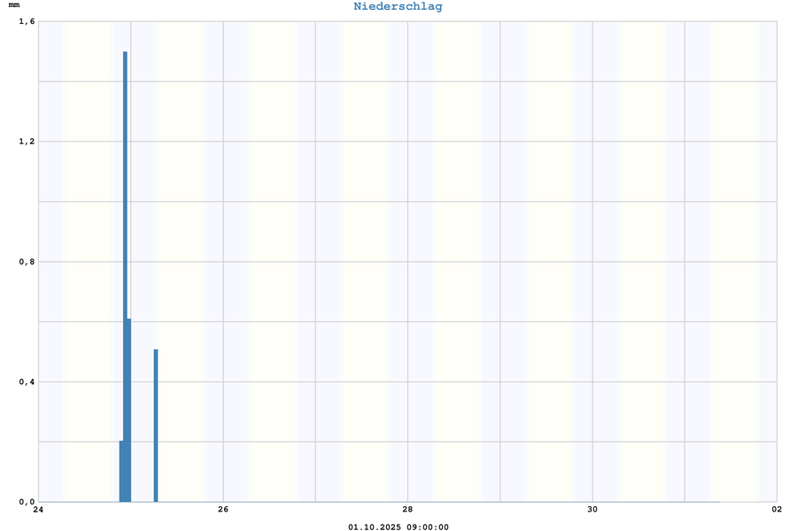Click the x-axis label 02
Image resolution: width=797 pixels, height=531 pixels.
coord(777,510)
